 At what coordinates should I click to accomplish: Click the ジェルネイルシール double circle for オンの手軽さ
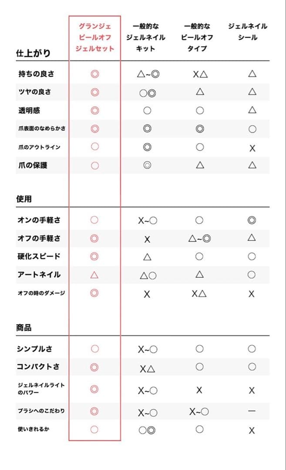pyautogui.click(x=252, y=220)
